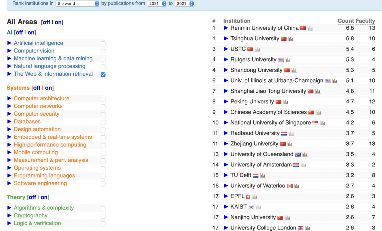Click the Natural language processing area link
This screenshot has height=231, width=382.
click(x=49, y=66)
